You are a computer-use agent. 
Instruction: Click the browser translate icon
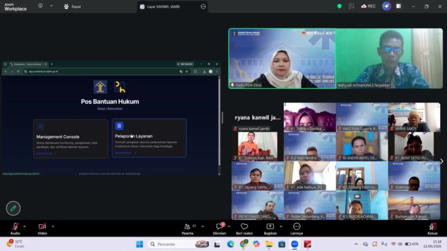[x=181, y=71]
